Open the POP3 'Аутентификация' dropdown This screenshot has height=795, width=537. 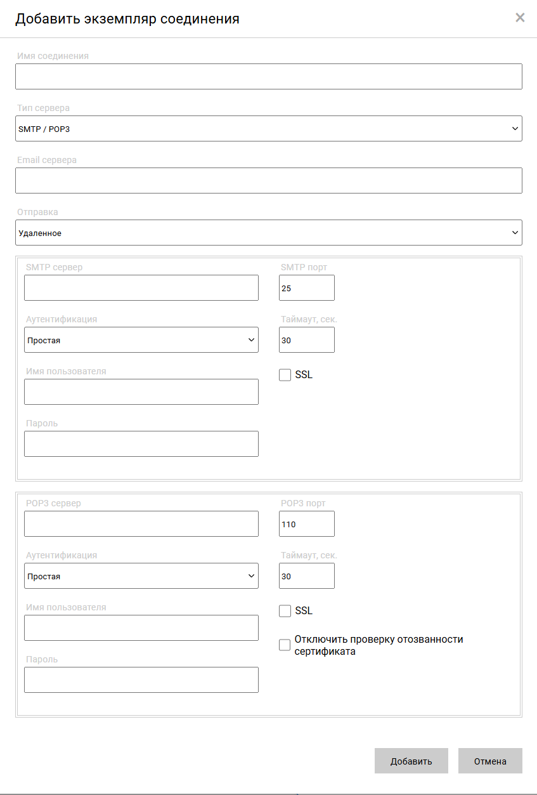[x=141, y=575]
